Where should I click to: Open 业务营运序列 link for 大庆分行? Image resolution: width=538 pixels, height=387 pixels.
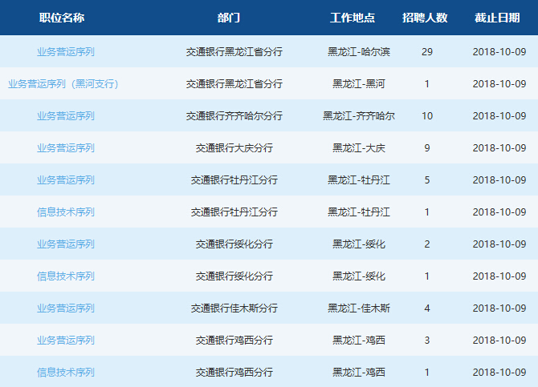66,148
